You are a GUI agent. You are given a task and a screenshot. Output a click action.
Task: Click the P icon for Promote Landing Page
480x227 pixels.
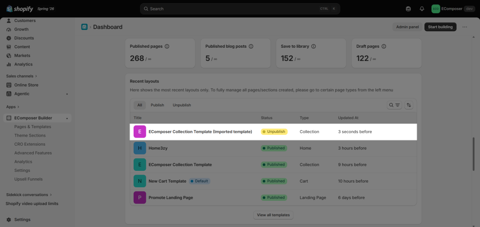coord(140,198)
